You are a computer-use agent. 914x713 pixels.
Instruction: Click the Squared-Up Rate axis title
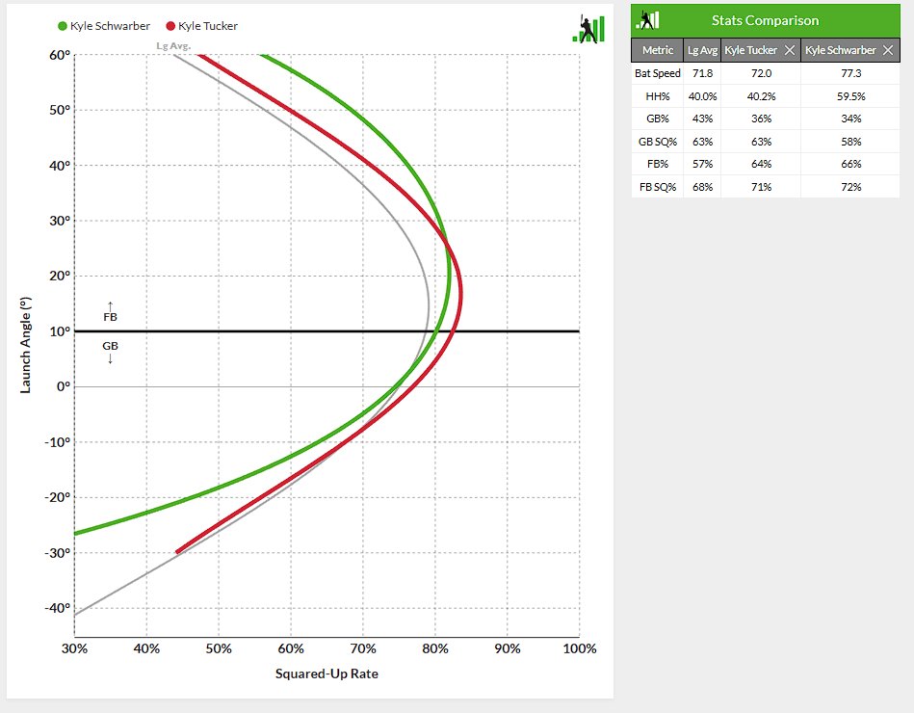326,673
